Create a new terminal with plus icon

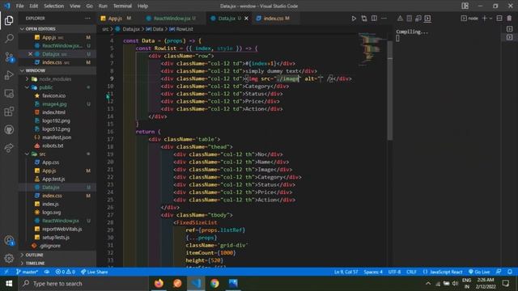tap(485, 19)
